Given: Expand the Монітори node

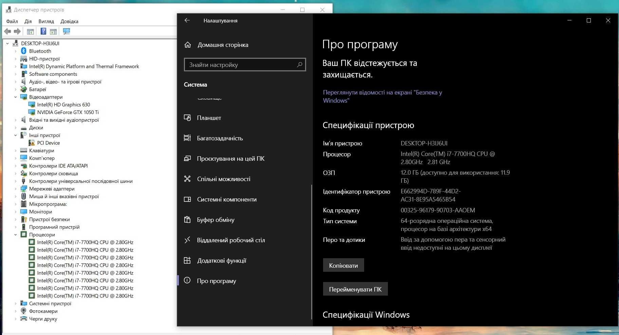Looking at the screenshot, I should [x=16, y=212].
